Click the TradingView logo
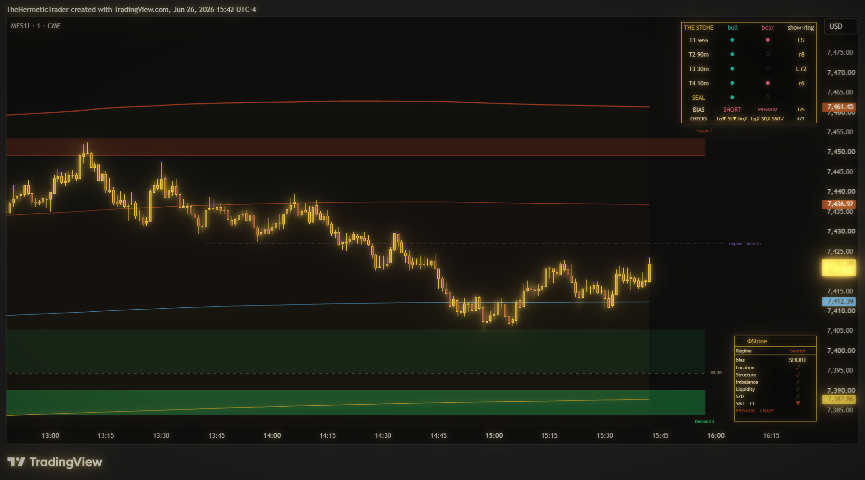This screenshot has height=480, width=865. (55, 462)
